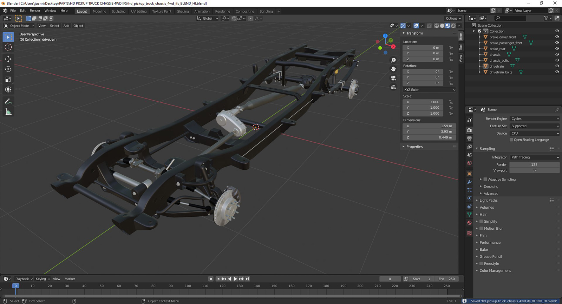Open the World properties tab

pos(469,163)
